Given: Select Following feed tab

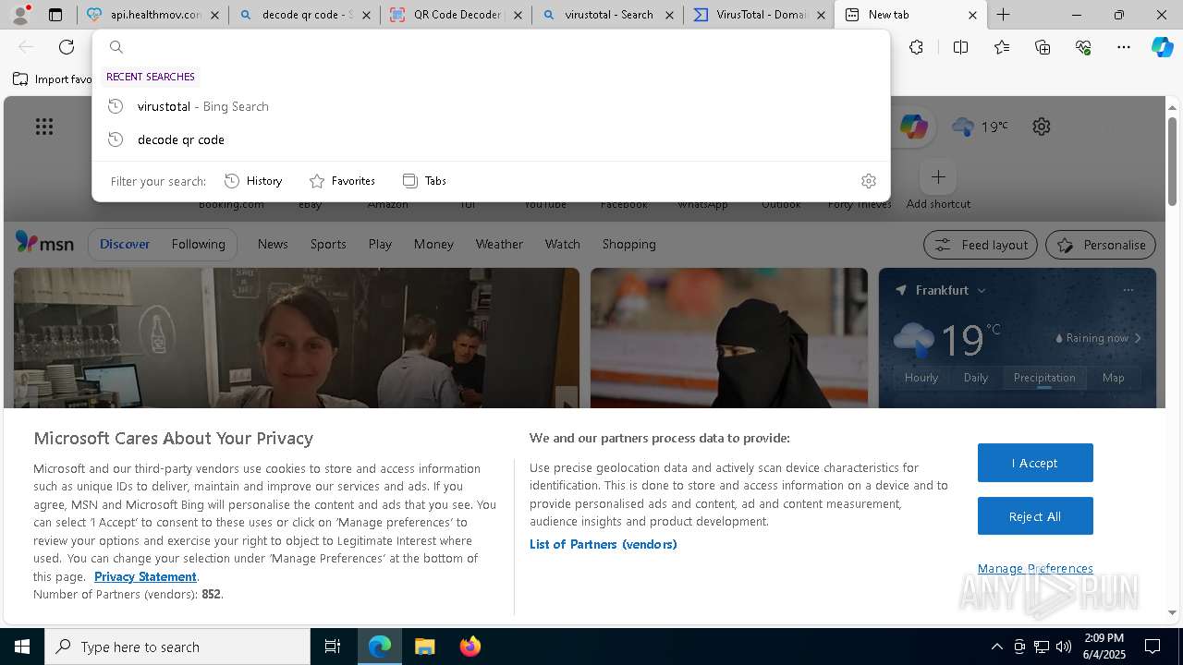Looking at the screenshot, I should 198,244.
